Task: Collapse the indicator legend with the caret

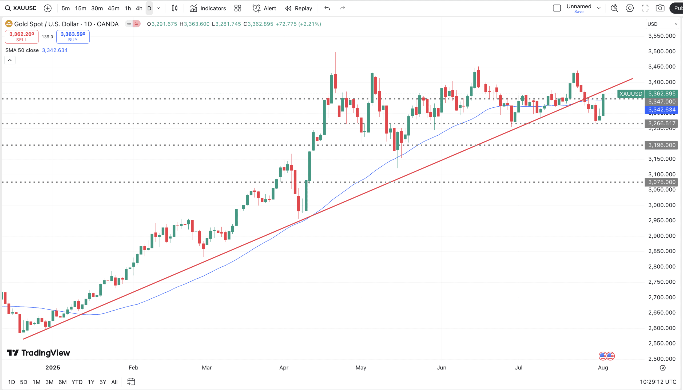Action: click(10, 60)
